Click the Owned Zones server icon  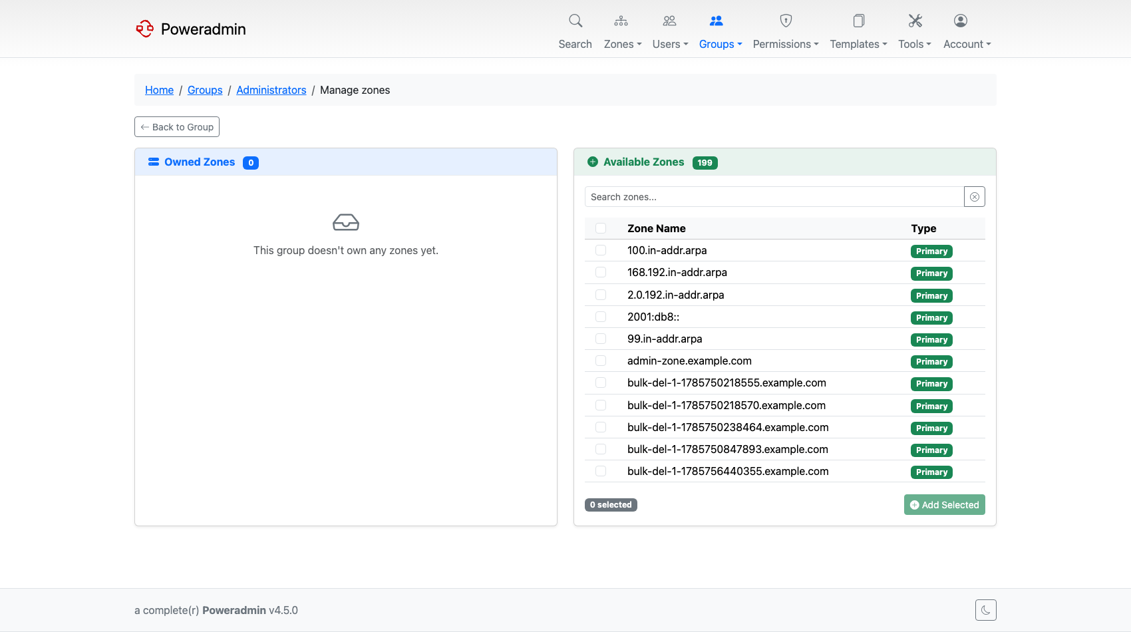tap(154, 162)
